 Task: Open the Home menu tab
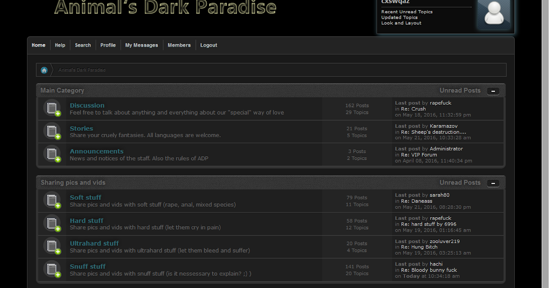pyautogui.click(x=38, y=45)
